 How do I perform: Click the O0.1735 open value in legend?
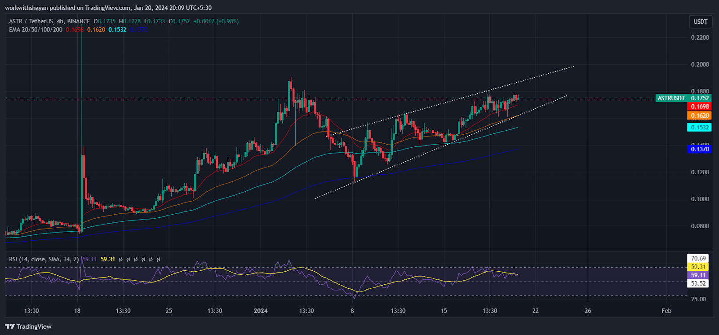point(104,21)
